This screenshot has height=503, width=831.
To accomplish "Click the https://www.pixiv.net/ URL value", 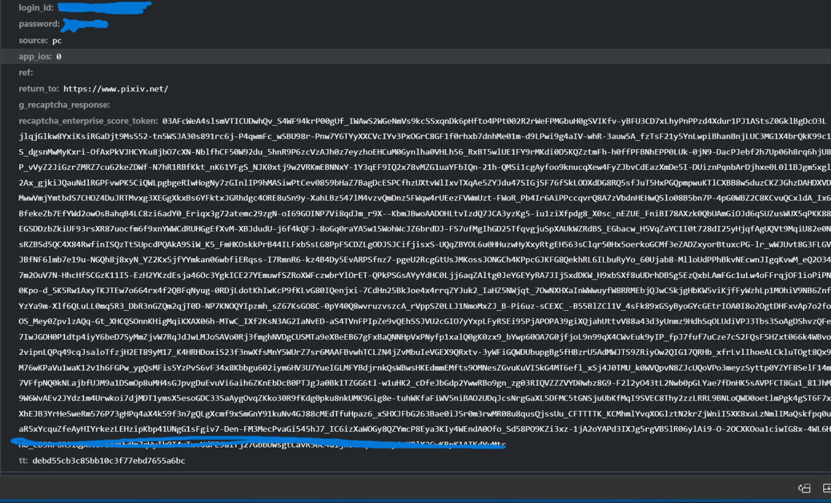I will 116,89.
